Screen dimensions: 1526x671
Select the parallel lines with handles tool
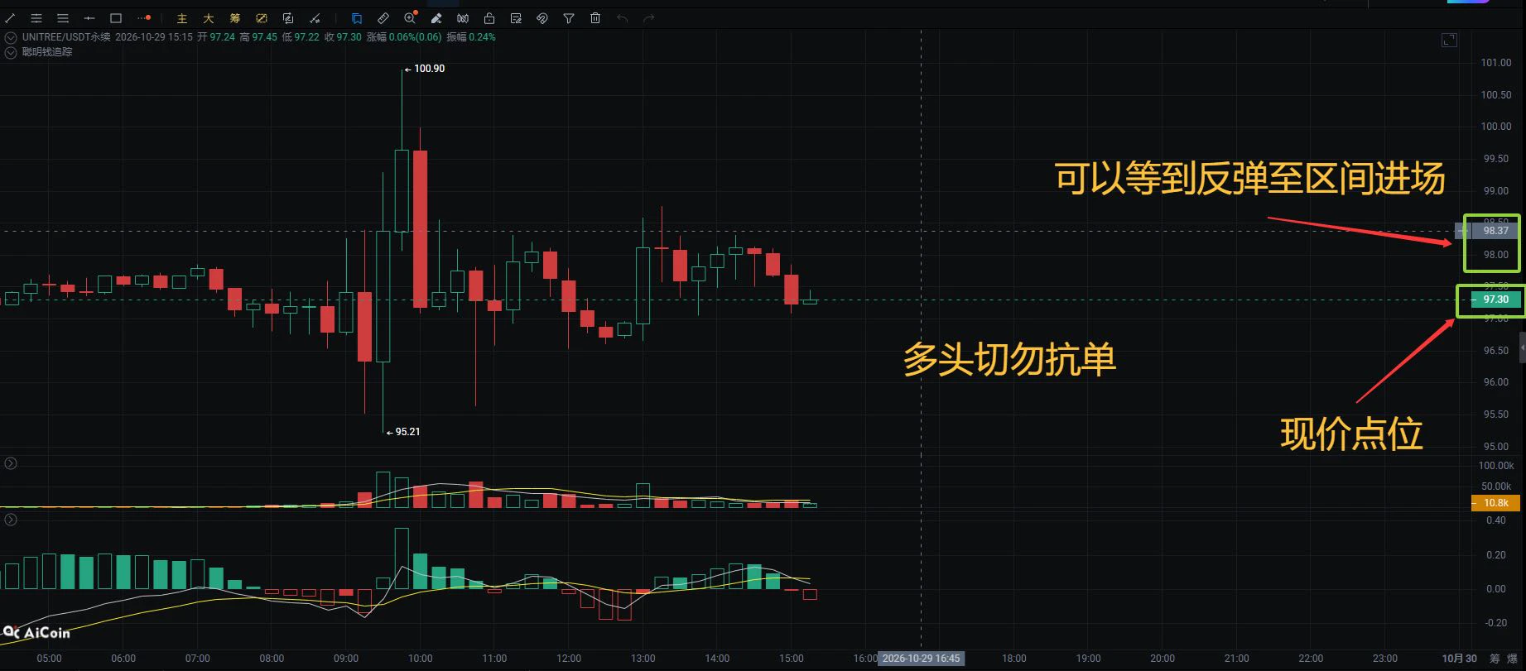tap(36, 18)
